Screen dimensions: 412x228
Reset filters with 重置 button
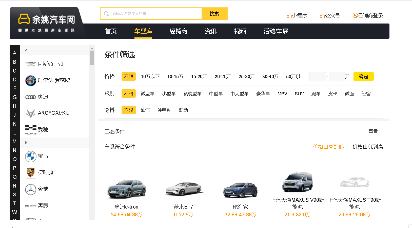pos(373,131)
